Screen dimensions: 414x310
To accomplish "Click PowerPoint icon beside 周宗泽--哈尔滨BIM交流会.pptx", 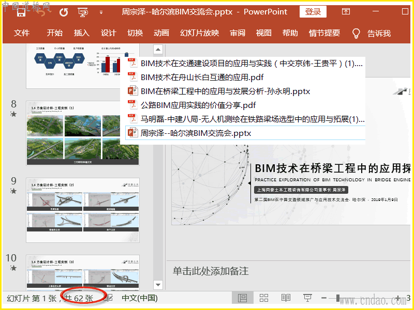I will click(x=132, y=133).
